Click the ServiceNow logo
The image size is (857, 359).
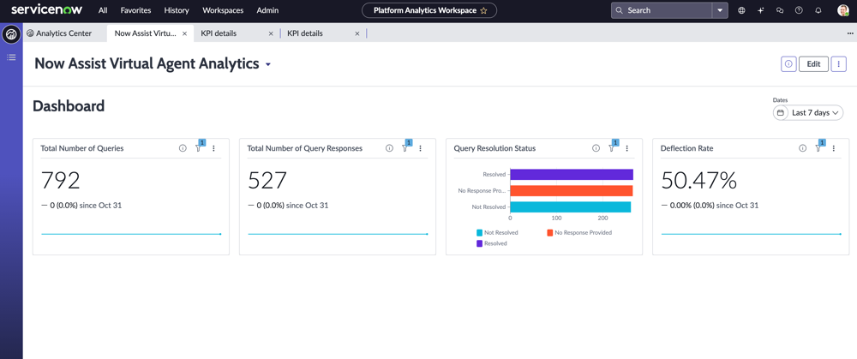tap(48, 9)
